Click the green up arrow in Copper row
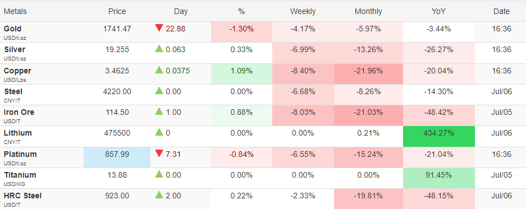526x209 pixels. (159, 70)
